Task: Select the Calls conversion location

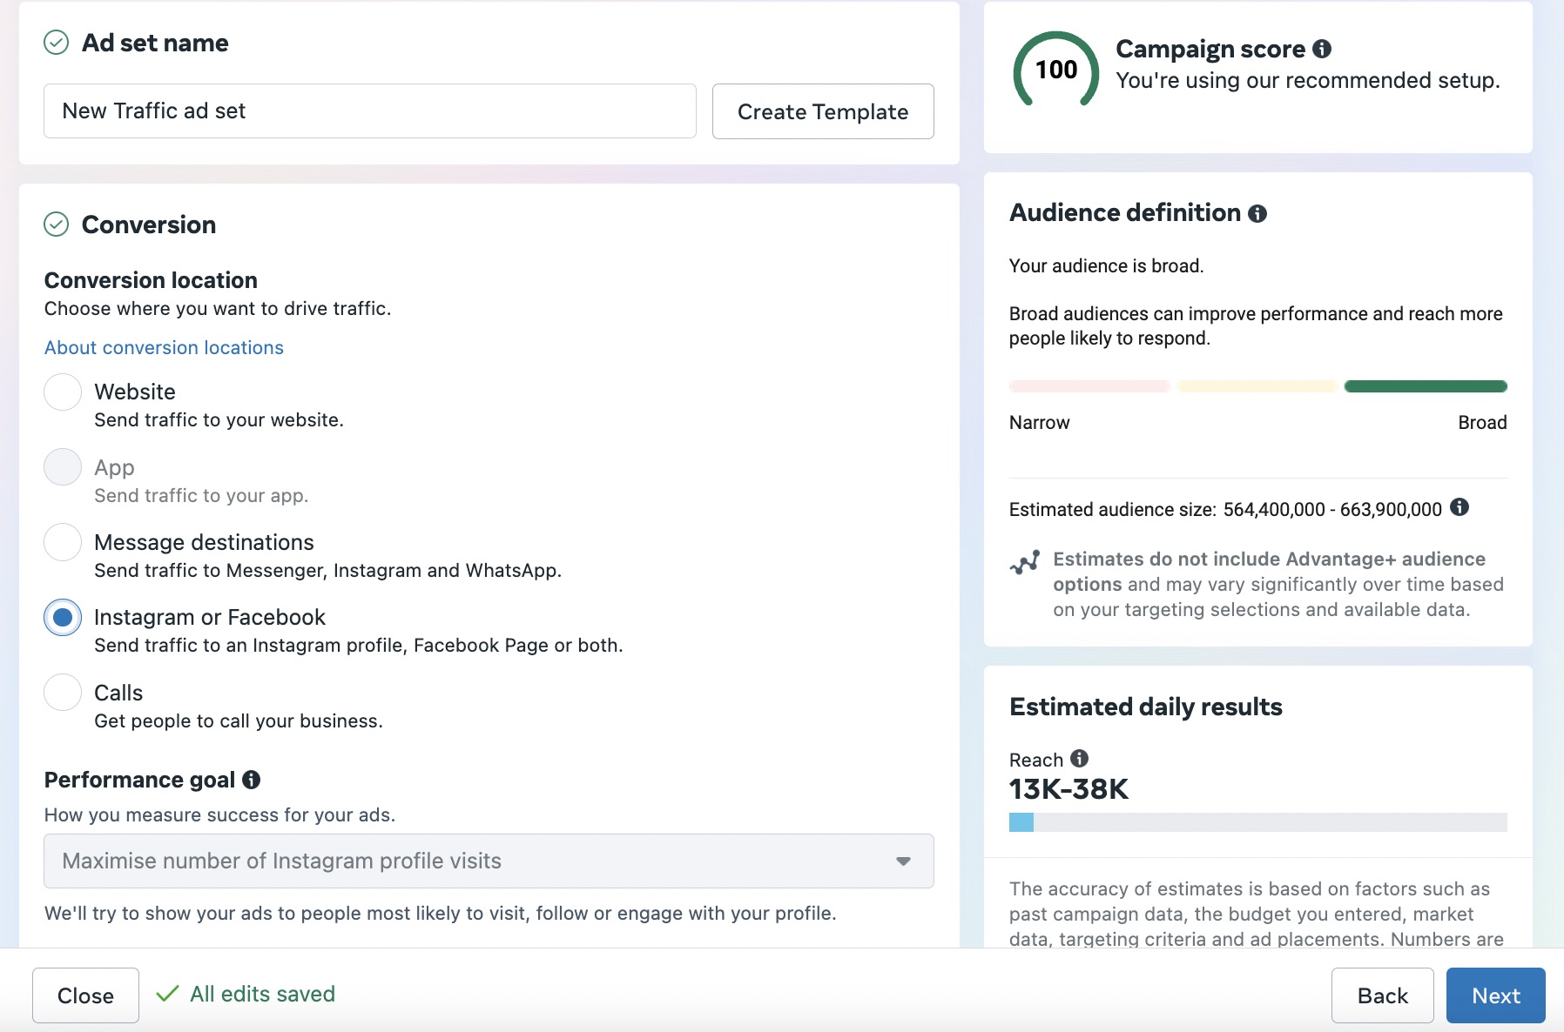Action: pyautogui.click(x=63, y=693)
